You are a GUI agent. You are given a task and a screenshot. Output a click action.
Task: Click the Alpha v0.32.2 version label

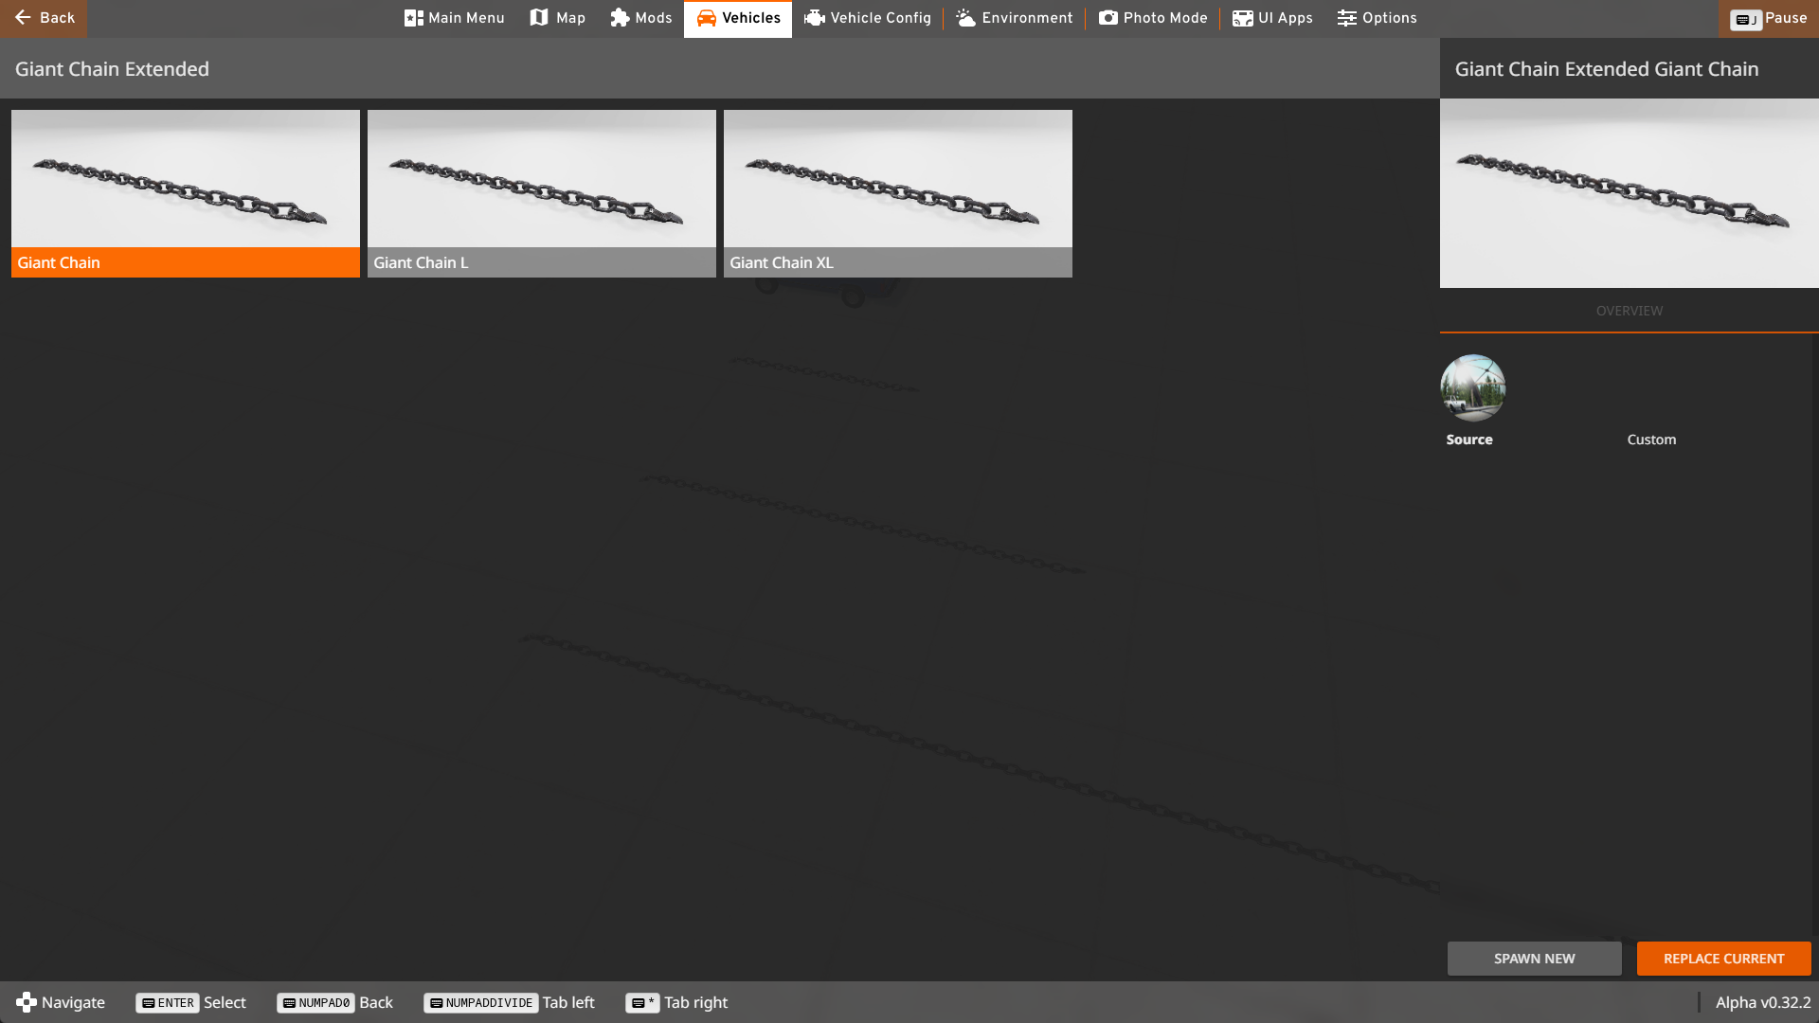tap(1762, 1002)
